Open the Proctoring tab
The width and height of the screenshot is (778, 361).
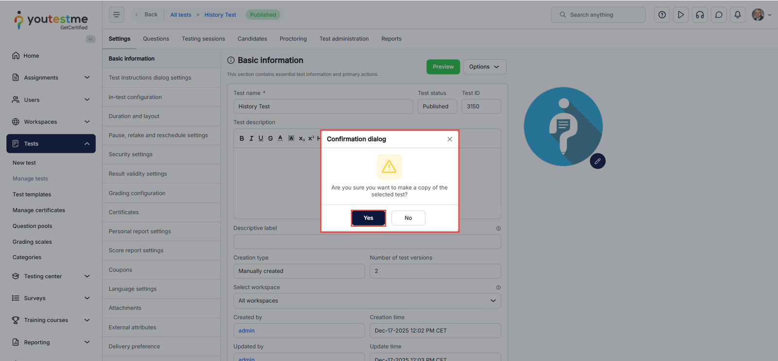click(293, 39)
